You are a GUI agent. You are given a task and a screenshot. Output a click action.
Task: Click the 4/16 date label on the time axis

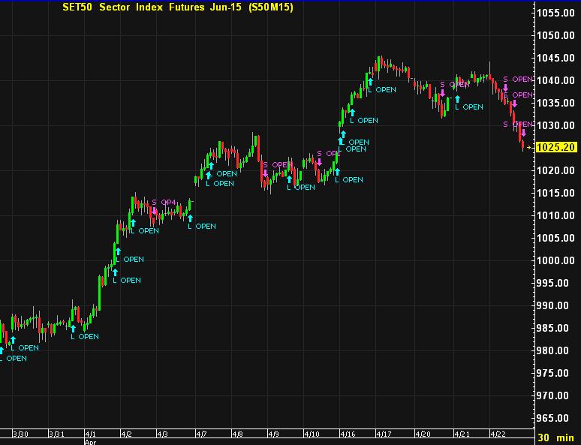click(x=348, y=434)
